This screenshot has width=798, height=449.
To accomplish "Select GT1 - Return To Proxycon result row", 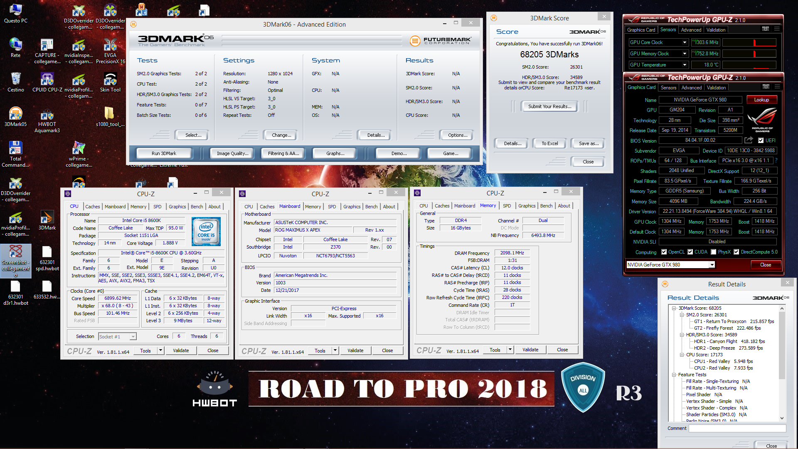I will point(734,321).
